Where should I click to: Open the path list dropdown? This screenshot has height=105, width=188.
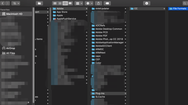click(x=16, y=3)
